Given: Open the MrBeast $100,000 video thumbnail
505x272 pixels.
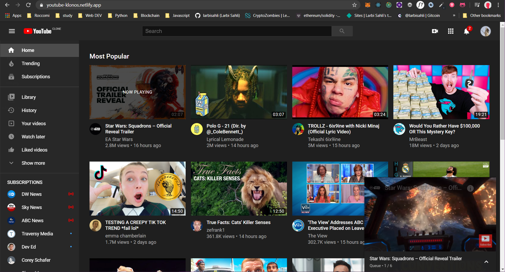Looking at the screenshot, I should [x=441, y=92].
